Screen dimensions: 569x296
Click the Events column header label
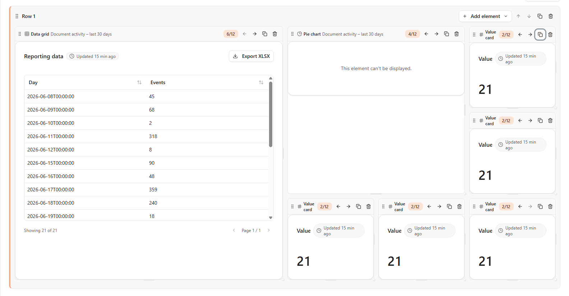(158, 82)
